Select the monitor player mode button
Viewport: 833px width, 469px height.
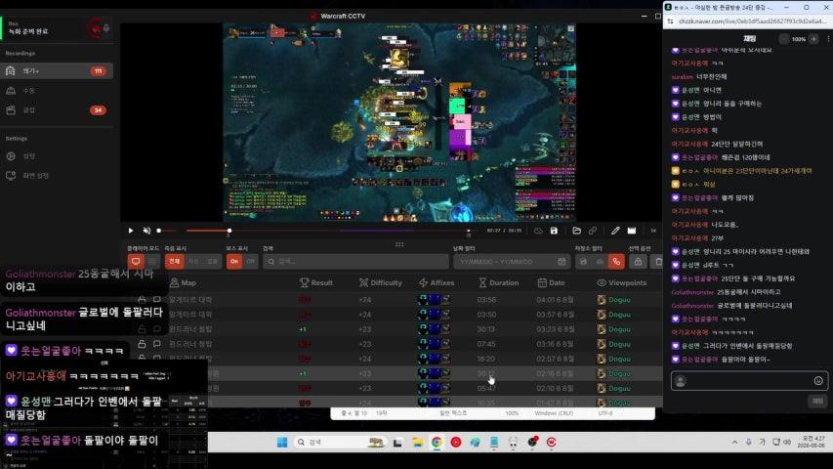click(136, 261)
